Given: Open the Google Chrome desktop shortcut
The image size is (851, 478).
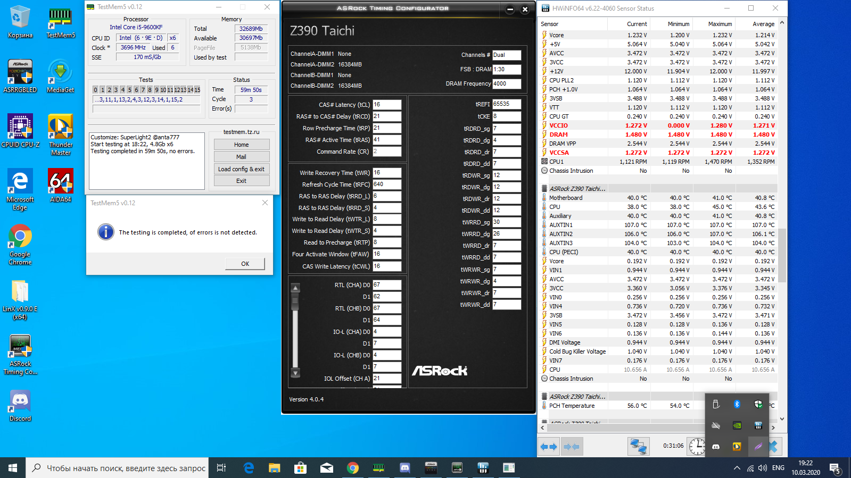Looking at the screenshot, I should tap(20, 244).
